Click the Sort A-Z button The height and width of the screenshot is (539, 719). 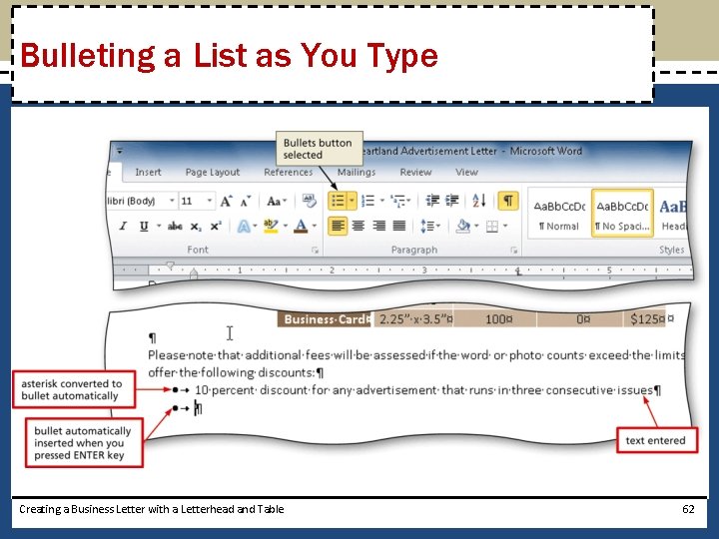click(x=478, y=201)
